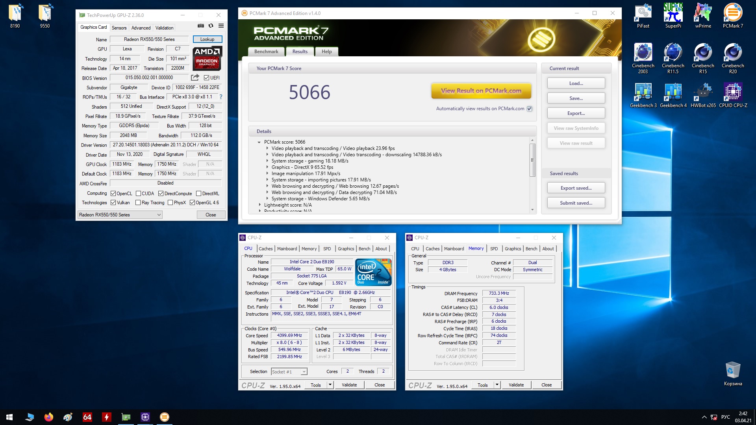
Task: Click the PCMark 7 taskbar icon
Action: click(x=165, y=417)
